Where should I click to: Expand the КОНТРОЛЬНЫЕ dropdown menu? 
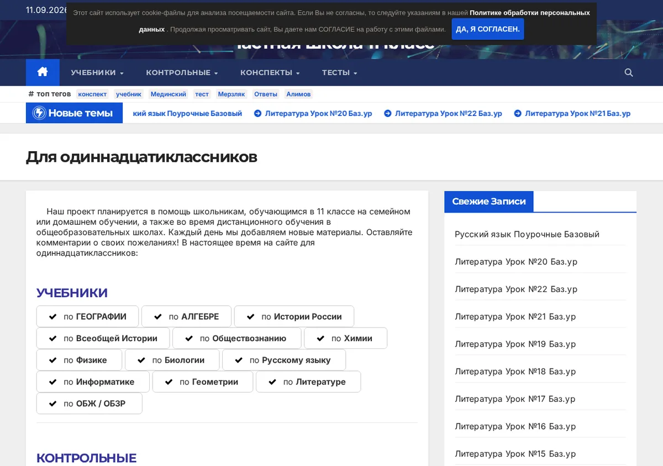click(x=182, y=72)
